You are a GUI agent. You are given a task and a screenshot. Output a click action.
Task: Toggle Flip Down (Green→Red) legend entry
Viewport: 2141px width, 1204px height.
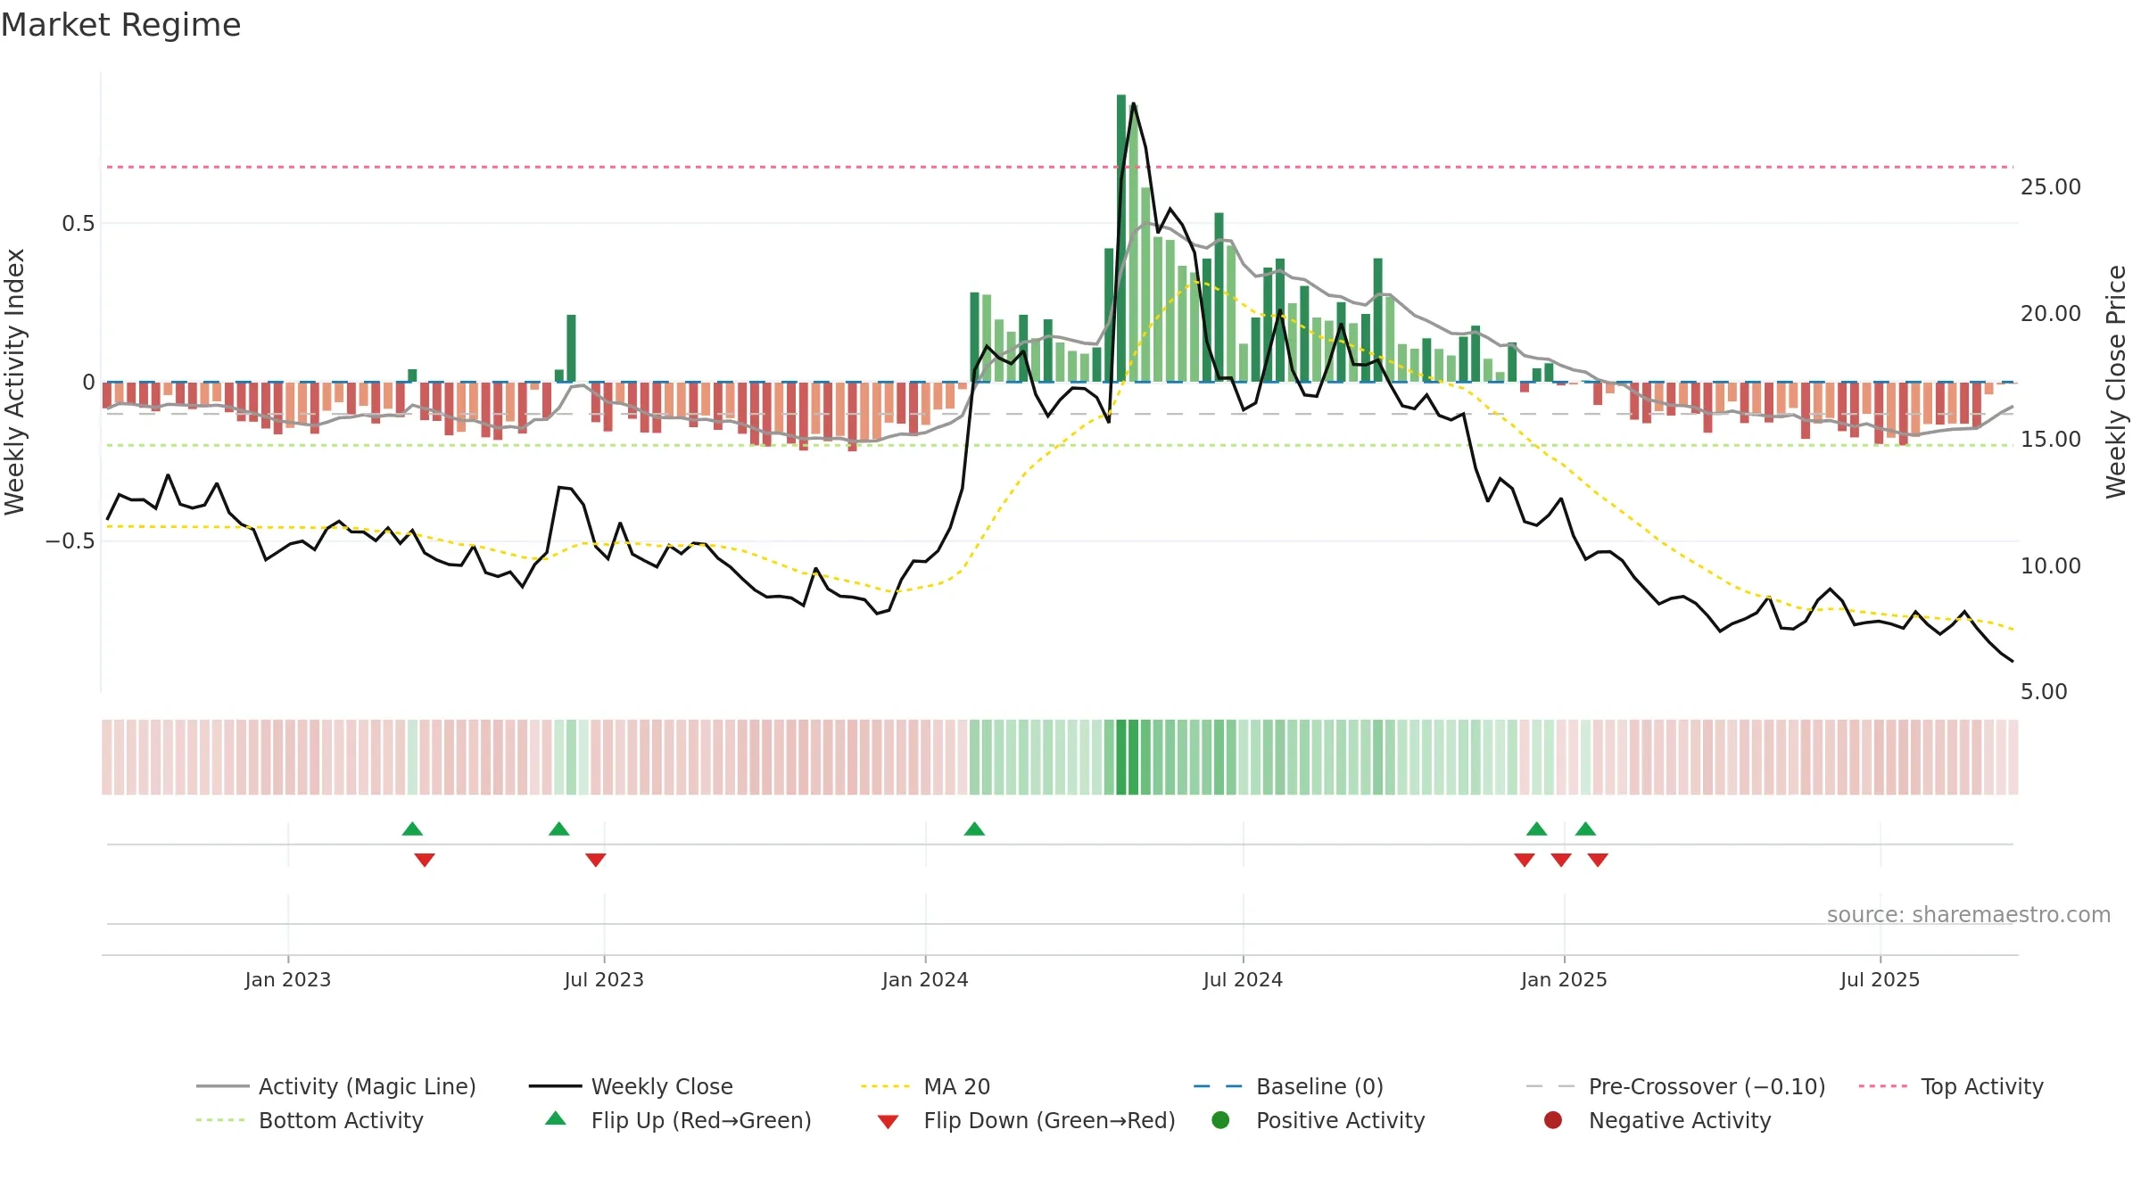click(x=1026, y=1120)
